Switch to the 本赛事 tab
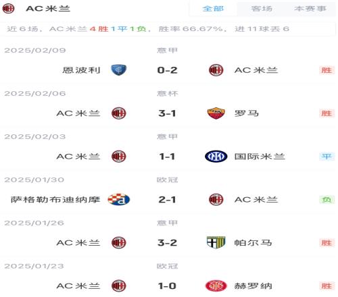Screen dimensions: 338x297 pos(310,9)
